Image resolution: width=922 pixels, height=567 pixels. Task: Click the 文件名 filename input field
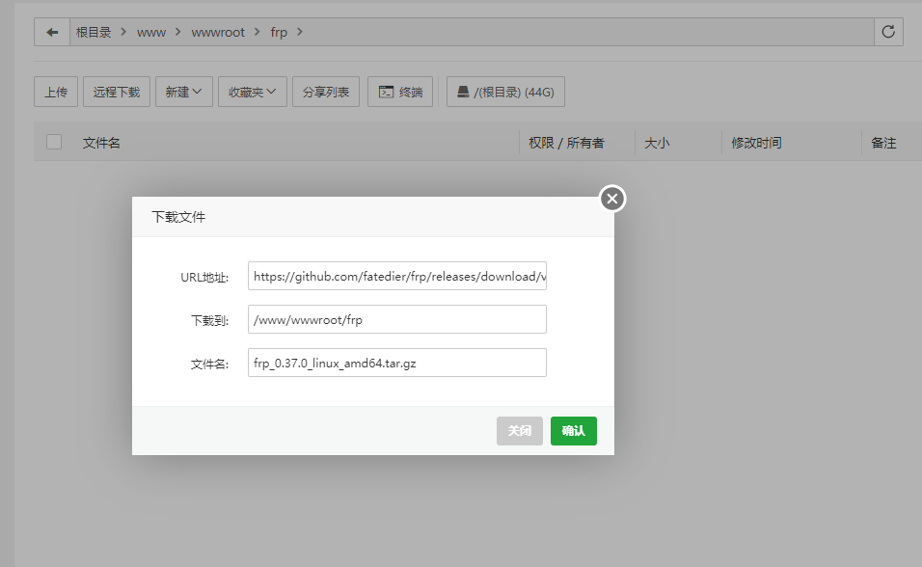[x=396, y=363]
